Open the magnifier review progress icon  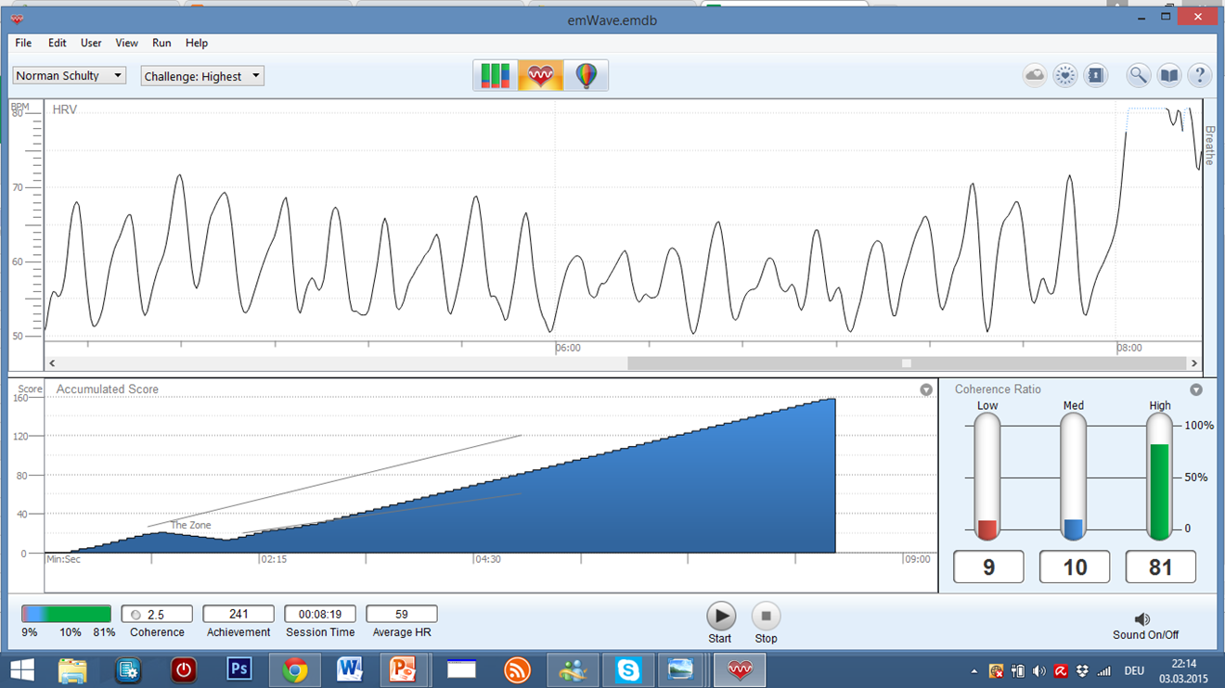1139,76
